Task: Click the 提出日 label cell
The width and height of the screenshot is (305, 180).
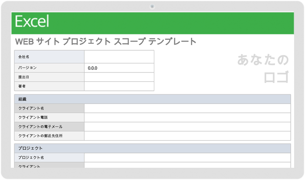Action: (49, 77)
